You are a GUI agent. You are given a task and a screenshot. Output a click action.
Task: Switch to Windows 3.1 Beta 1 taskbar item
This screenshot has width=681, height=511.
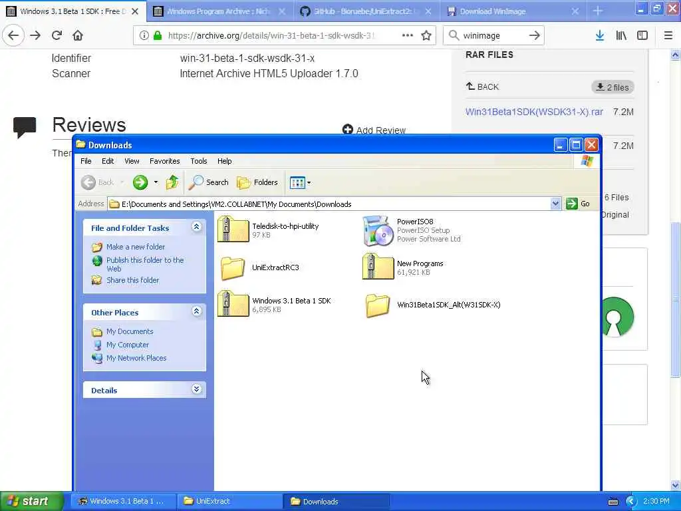pos(123,501)
